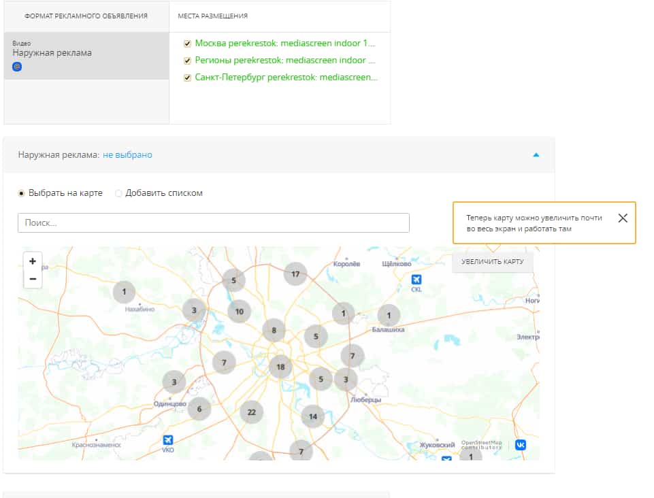
Task: Click the VKO airport icon on map
Action: coord(167,439)
